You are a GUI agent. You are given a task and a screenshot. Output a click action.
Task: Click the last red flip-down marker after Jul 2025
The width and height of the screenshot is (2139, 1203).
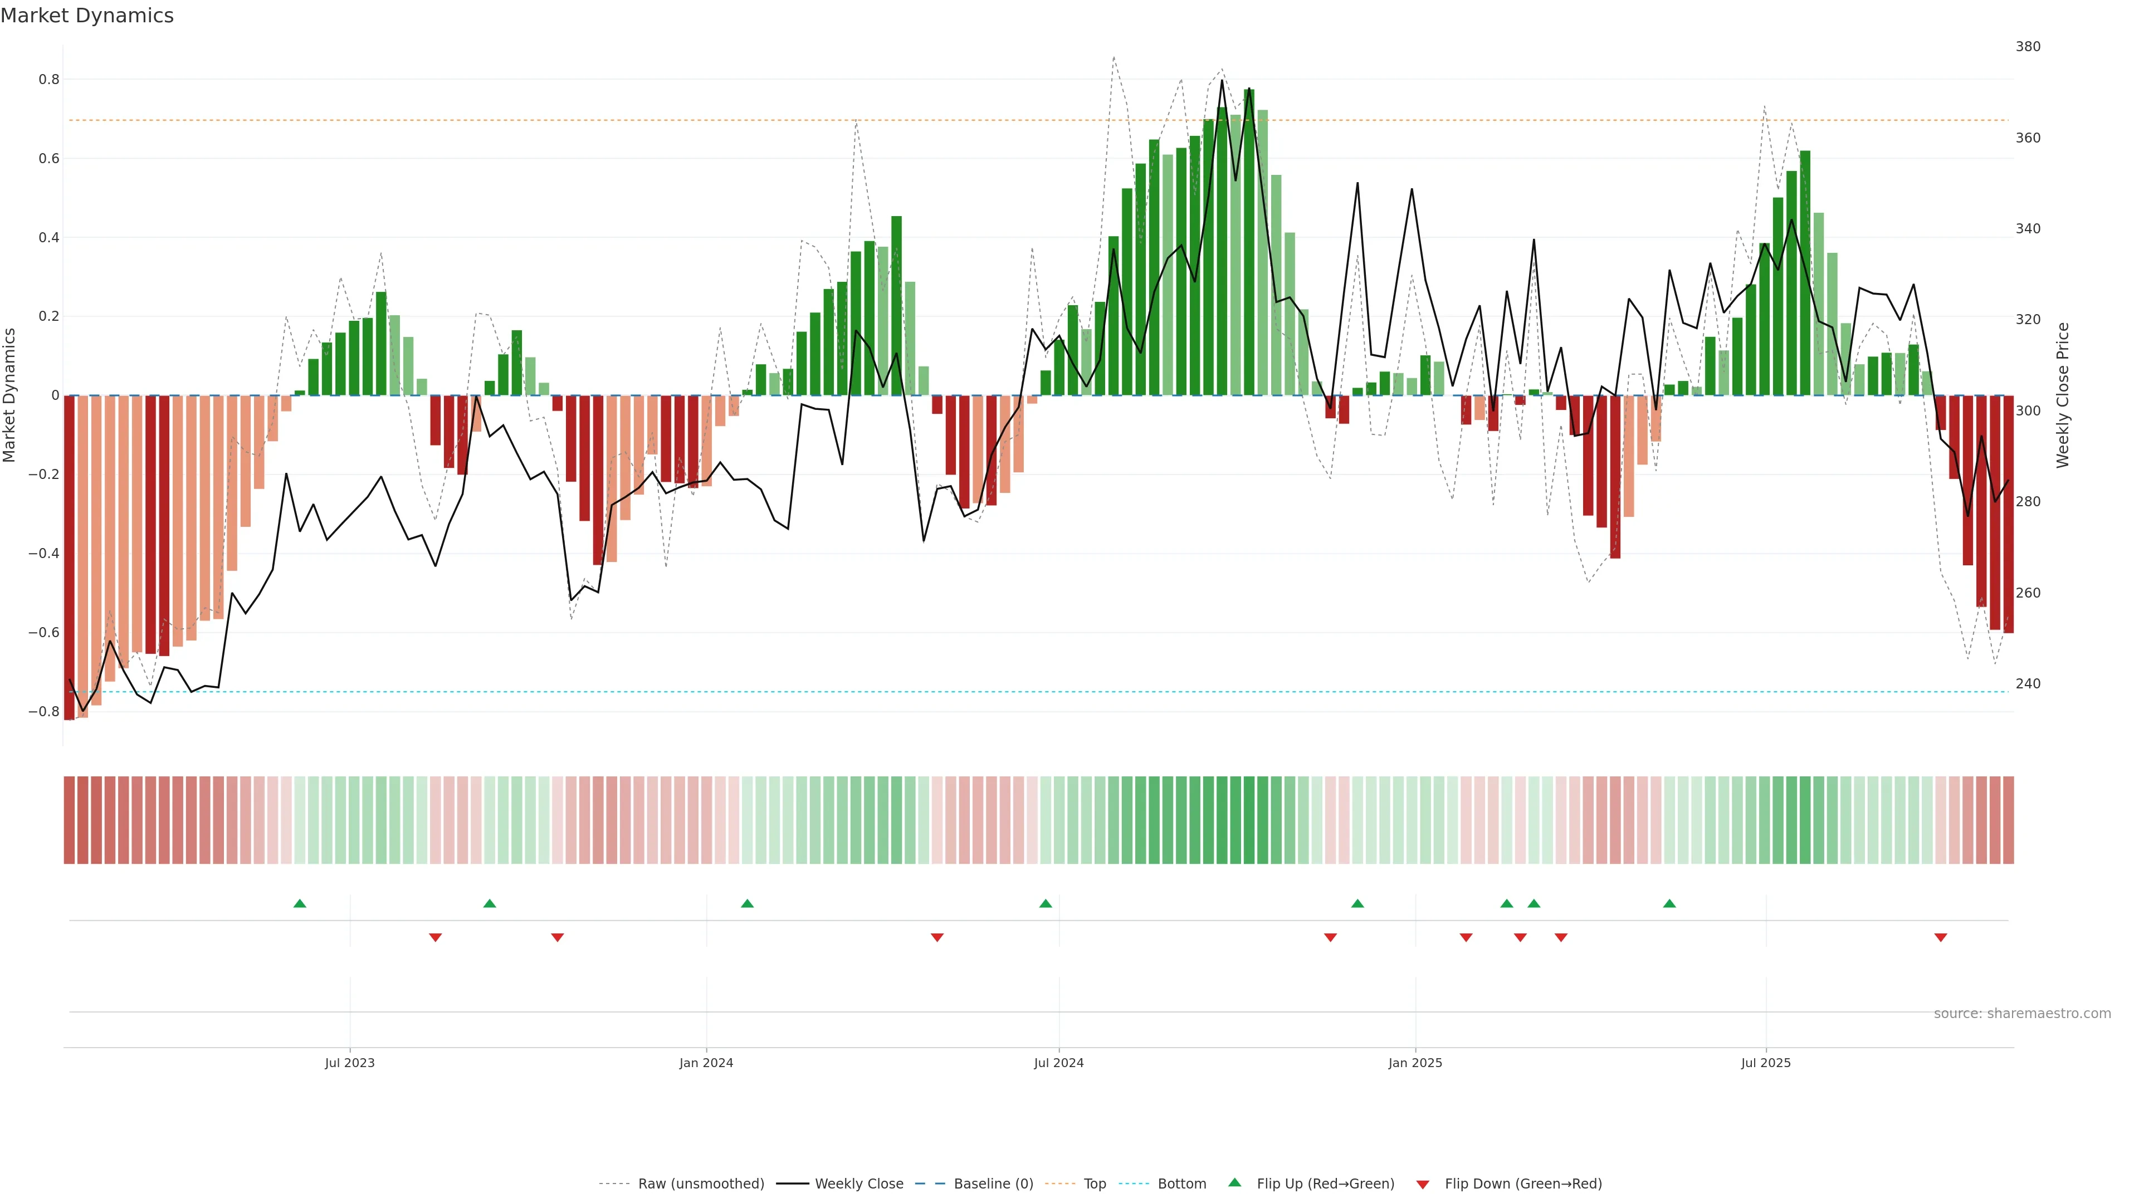click(1941, 937)
